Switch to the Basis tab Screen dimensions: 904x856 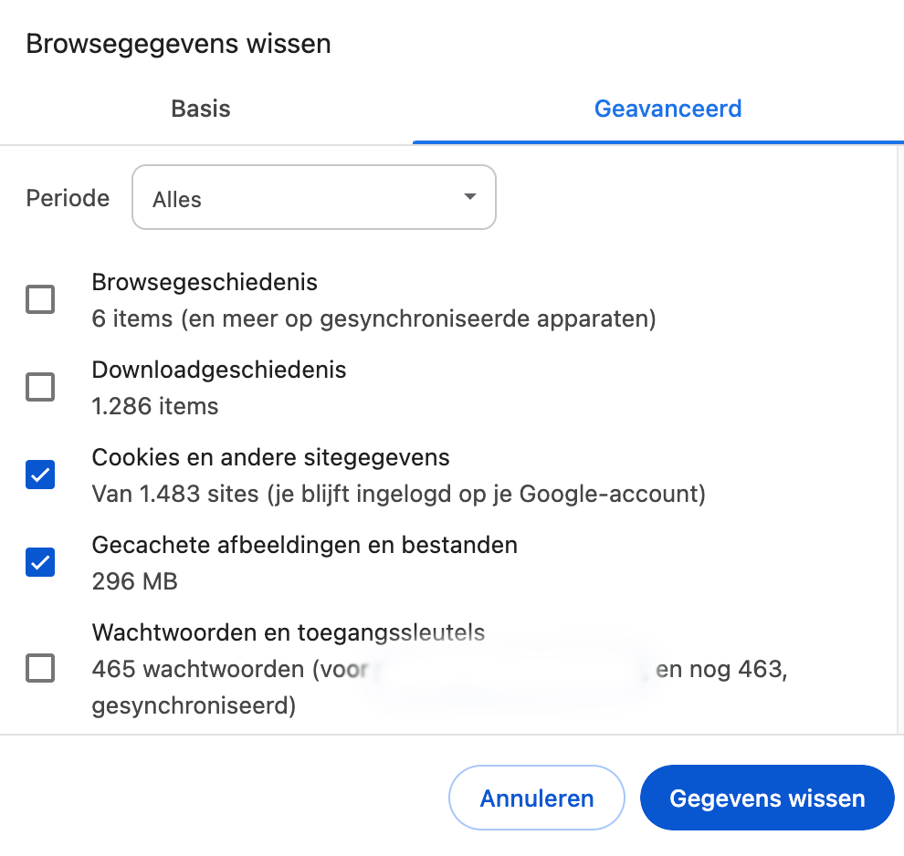pos(201,109)
